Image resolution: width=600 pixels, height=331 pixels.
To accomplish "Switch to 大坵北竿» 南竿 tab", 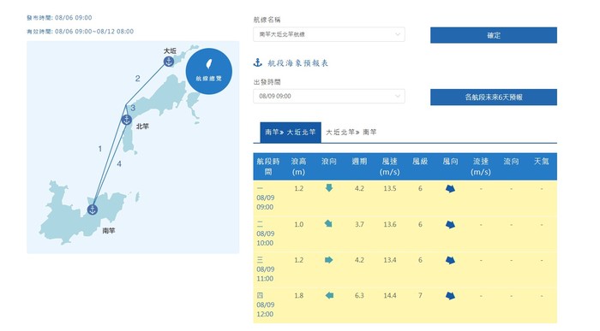I will (x=351, y=132).
